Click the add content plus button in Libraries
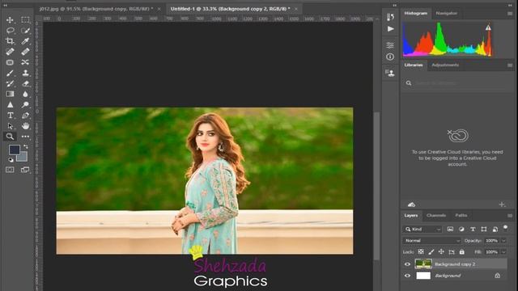 point(502,205)
